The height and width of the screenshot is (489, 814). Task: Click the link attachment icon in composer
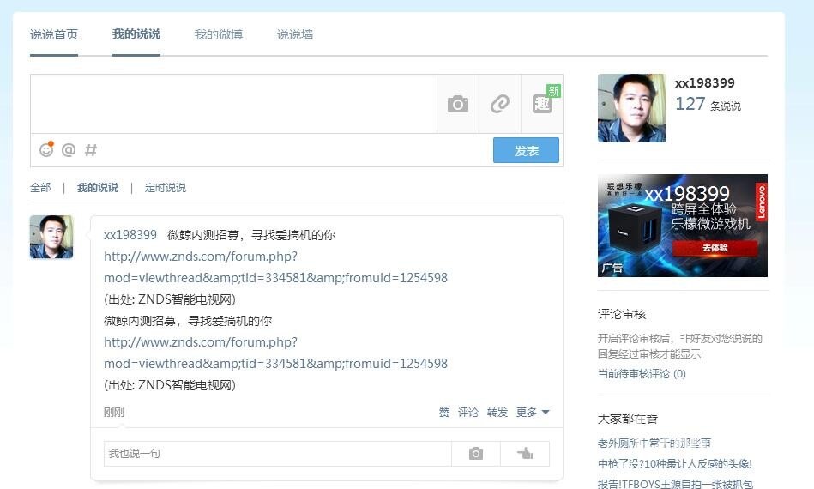(500, 104)
